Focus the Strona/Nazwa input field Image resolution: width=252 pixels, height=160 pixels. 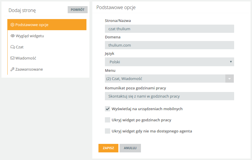169,29
